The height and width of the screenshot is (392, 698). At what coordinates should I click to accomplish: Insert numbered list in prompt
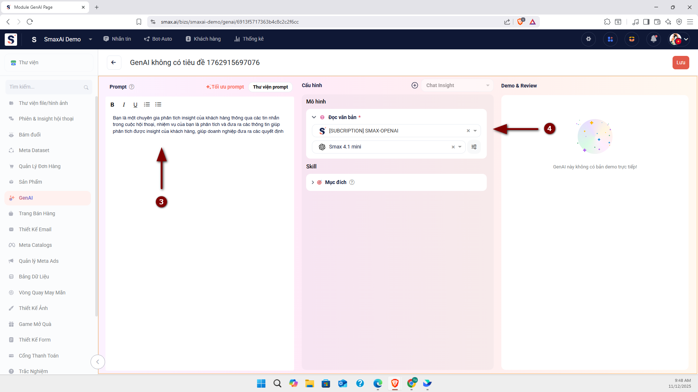click(x=147, y=105)
